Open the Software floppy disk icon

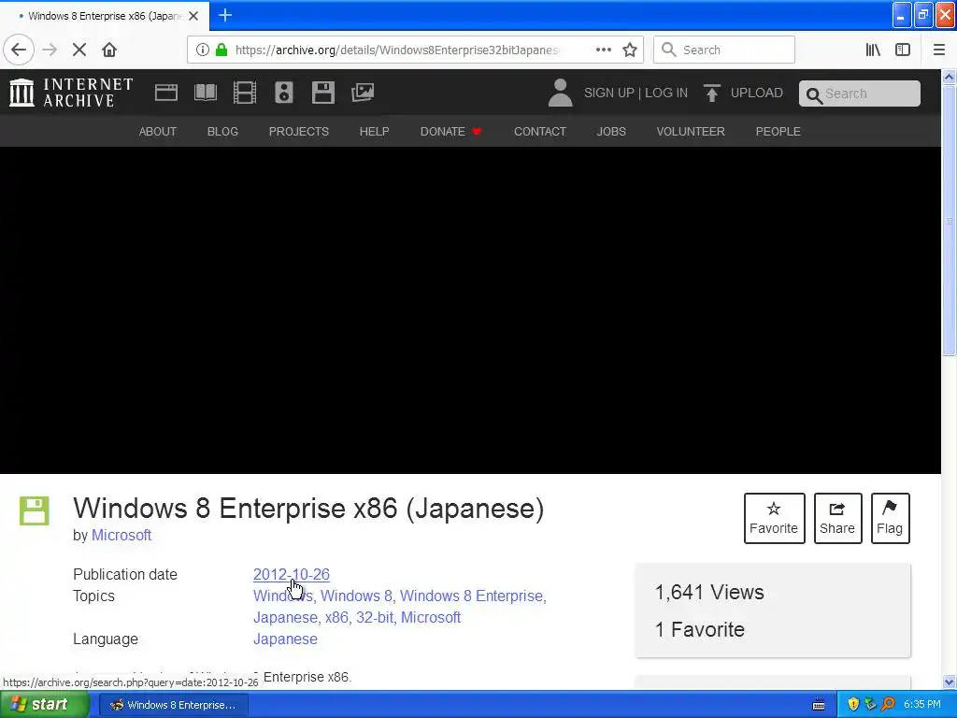coord(322,93)
